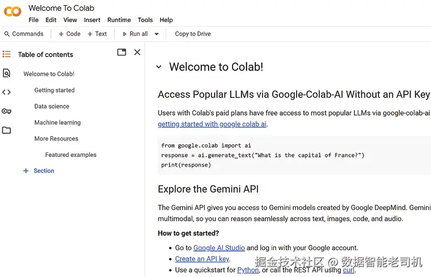Viewport: 431px width, 277px height.
Task: Open the View menu
Action: click(70, 20)
